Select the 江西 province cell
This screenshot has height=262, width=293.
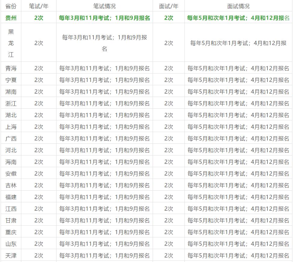[11, 209]
